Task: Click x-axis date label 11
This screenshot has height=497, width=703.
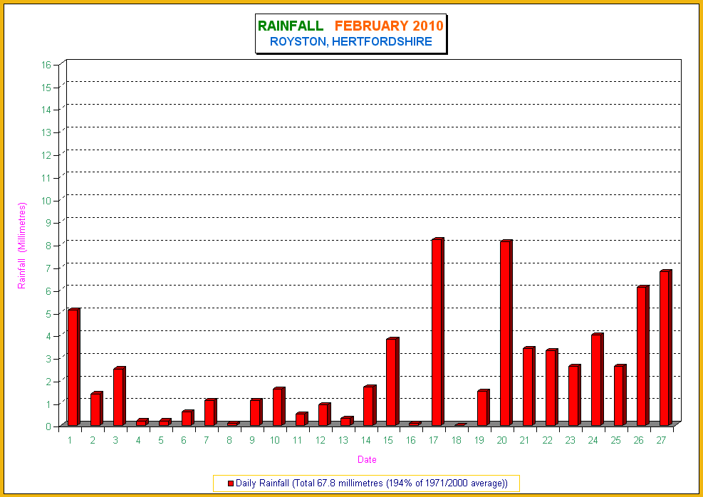Action: coord(297,441)
